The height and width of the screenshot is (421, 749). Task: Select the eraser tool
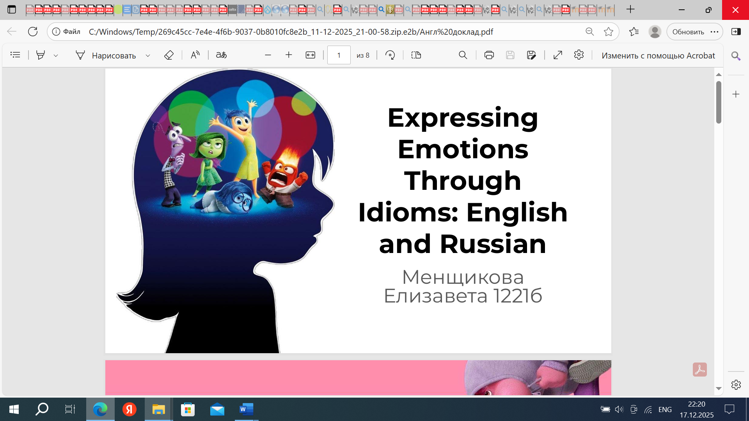click(x=169, y=55)
